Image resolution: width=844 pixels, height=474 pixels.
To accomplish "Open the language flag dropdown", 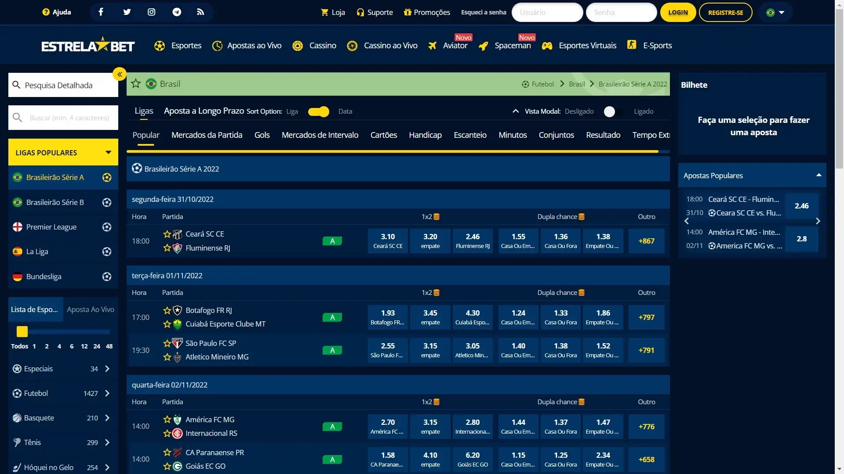I will point(775,12).
